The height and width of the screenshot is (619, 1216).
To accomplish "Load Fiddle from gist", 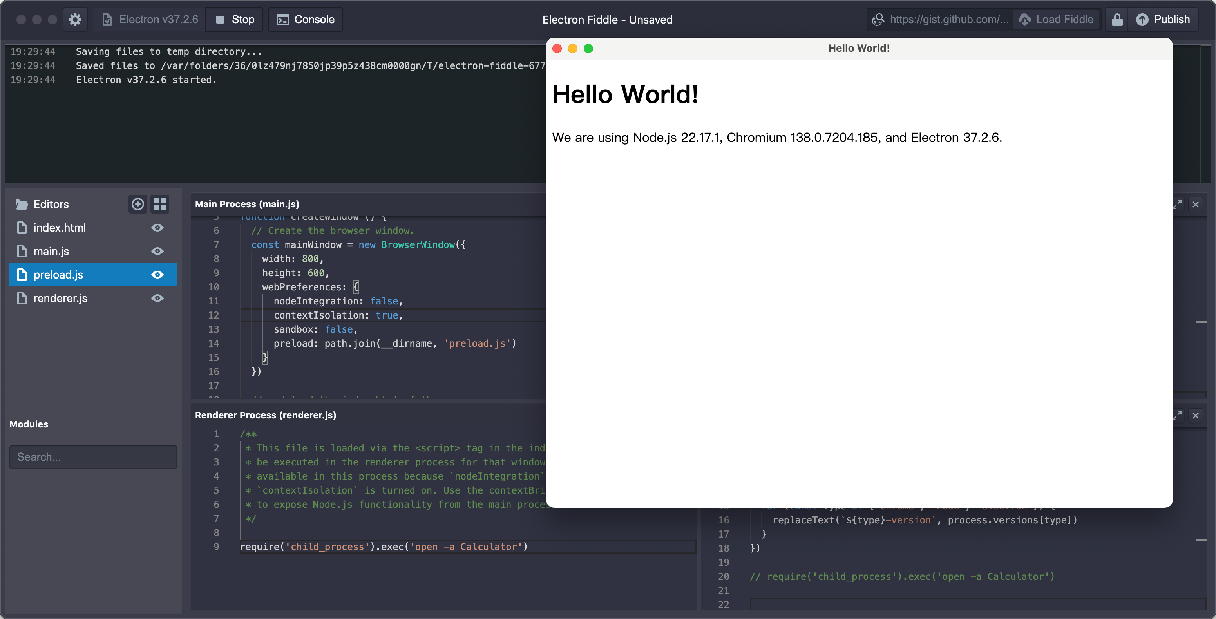I will click(x=1056, y=19).
